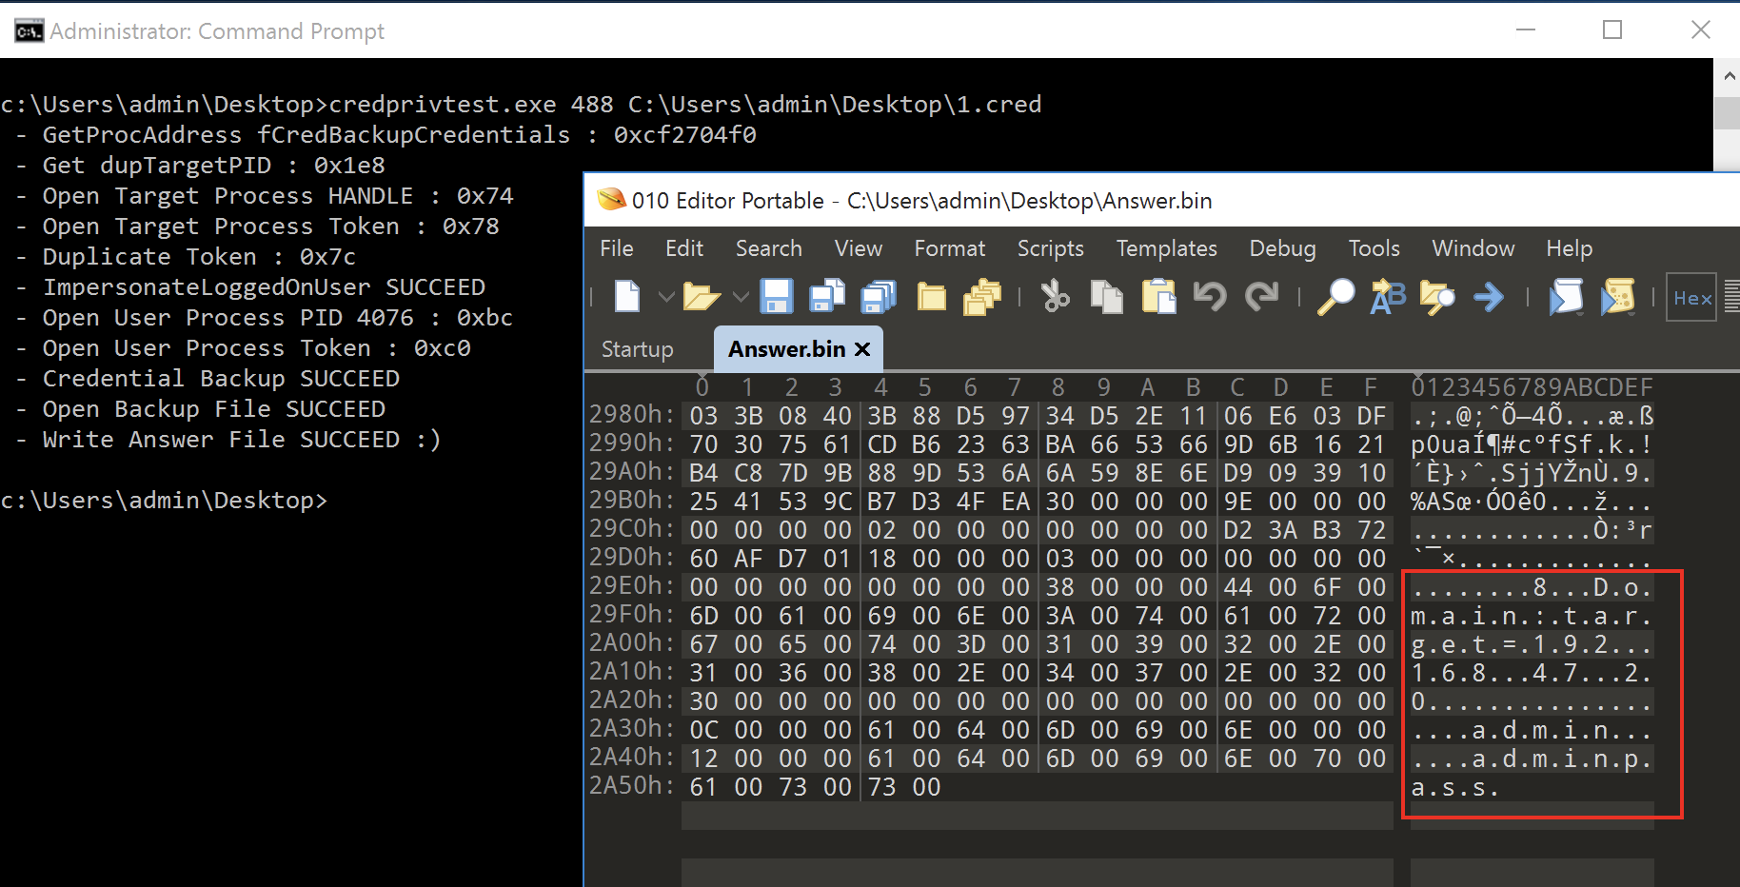The width and height of the screenshot is (1740, 887).
Task: Click the 010 Editor title bar icon
Action: 611,200
